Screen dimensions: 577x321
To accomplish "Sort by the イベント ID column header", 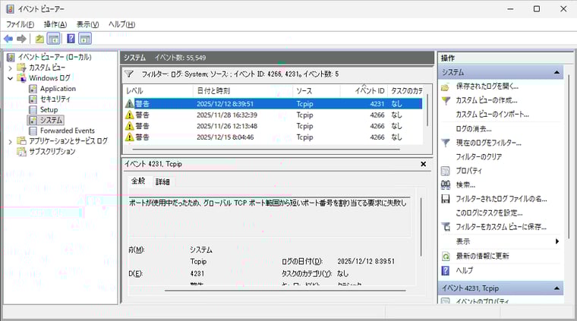I will pos(364,91).
